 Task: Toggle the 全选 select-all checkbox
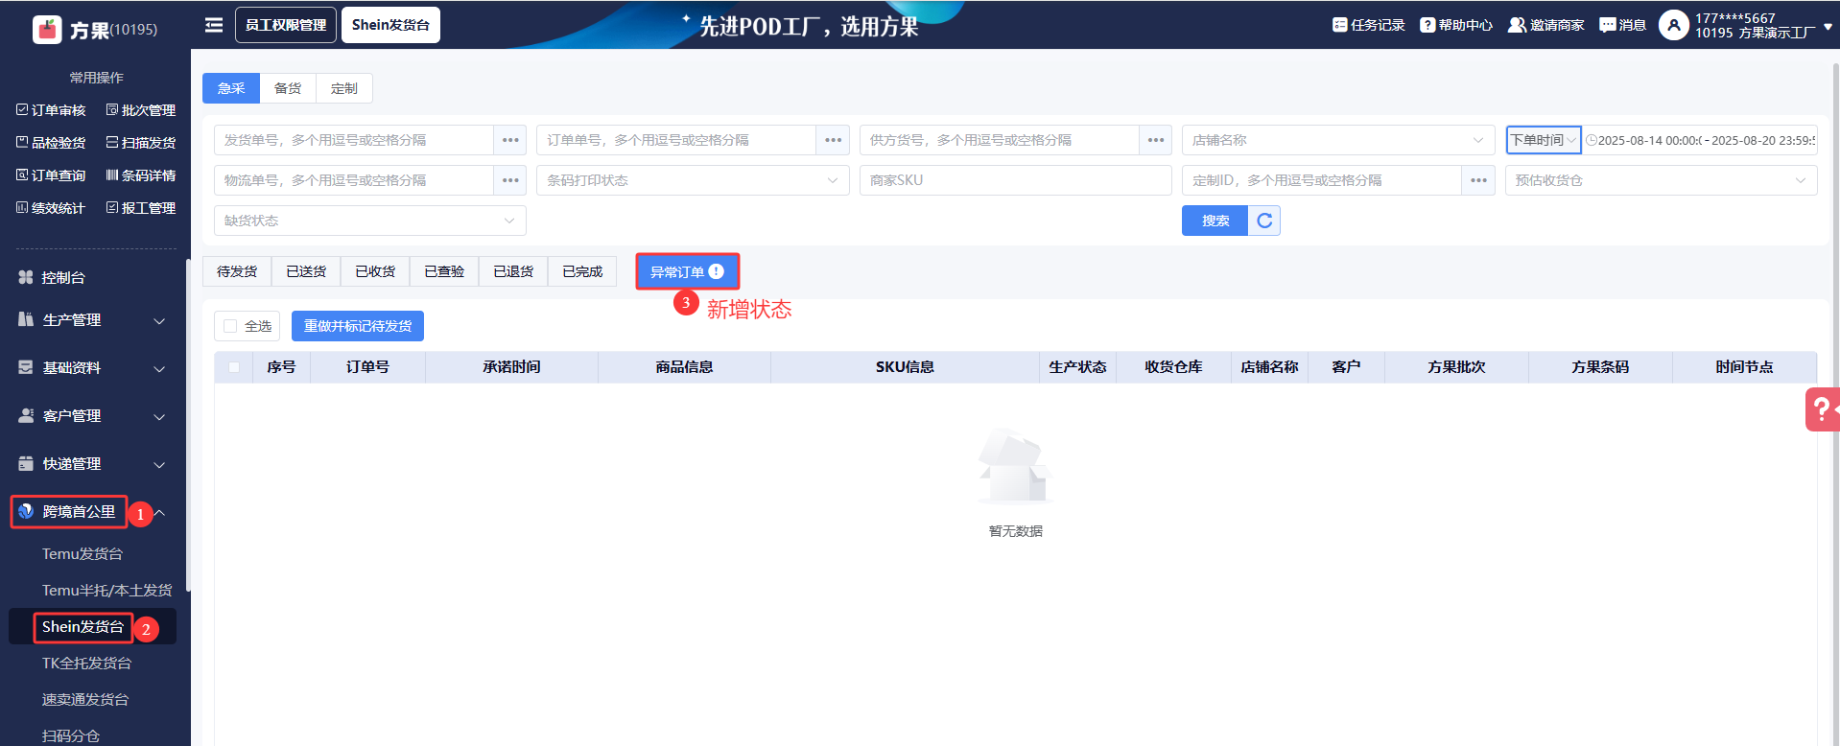230,326
